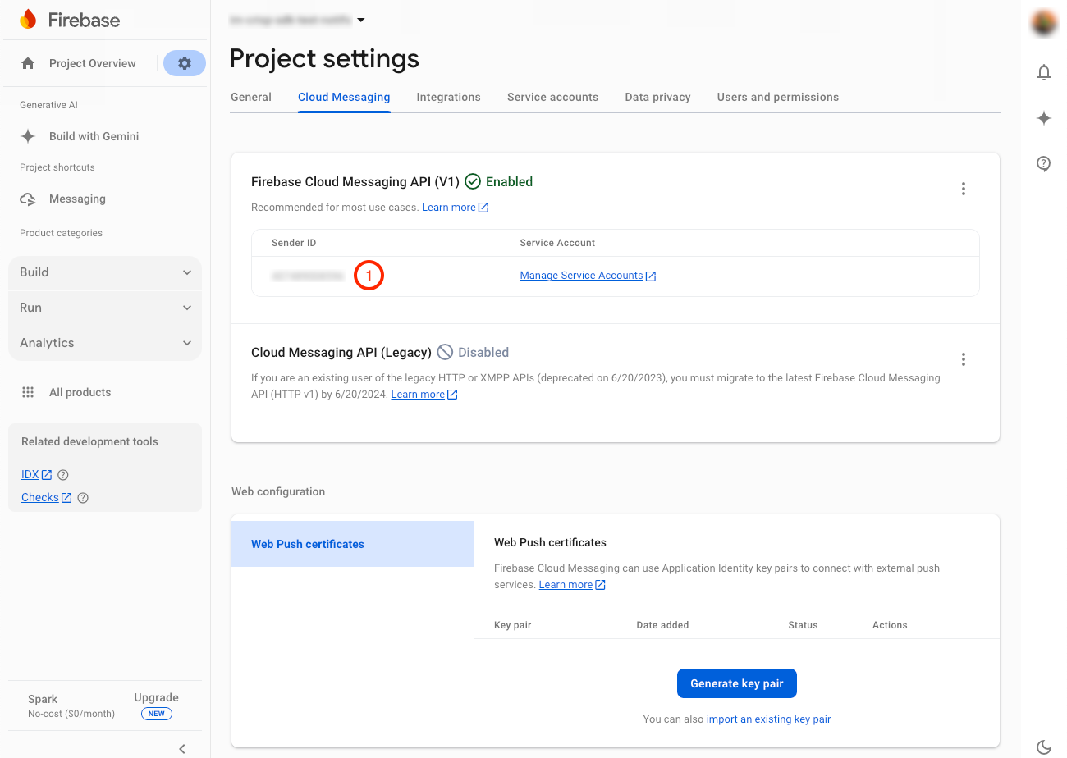
Task: Click the Generate key pair button
Action: point(737,683)
